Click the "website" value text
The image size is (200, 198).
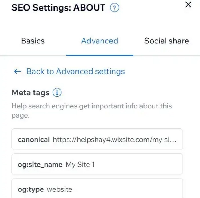59,189
